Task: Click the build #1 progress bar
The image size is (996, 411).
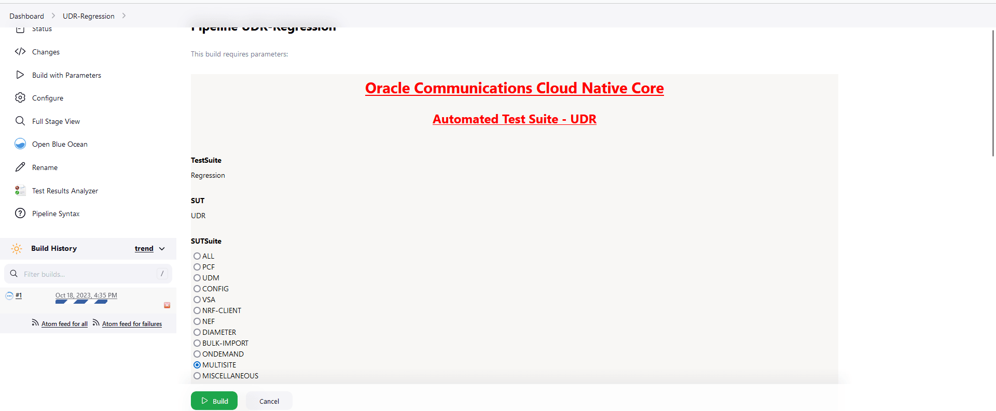Action: coord(81,302)
